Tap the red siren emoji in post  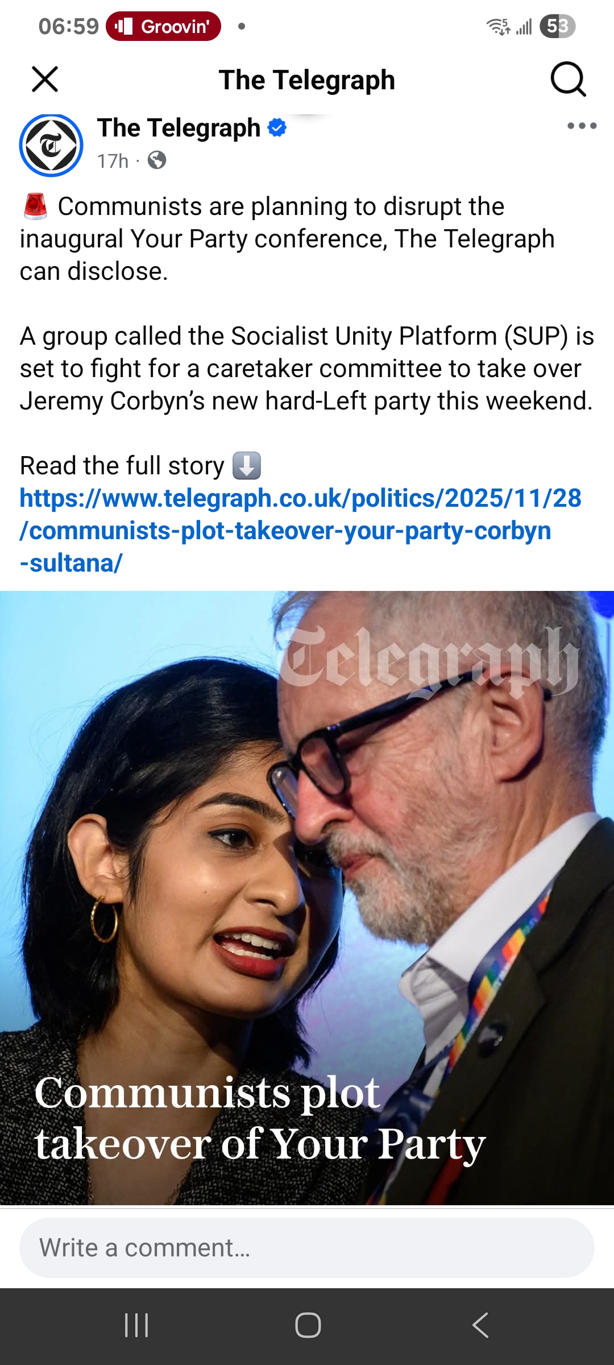[35, 206]
